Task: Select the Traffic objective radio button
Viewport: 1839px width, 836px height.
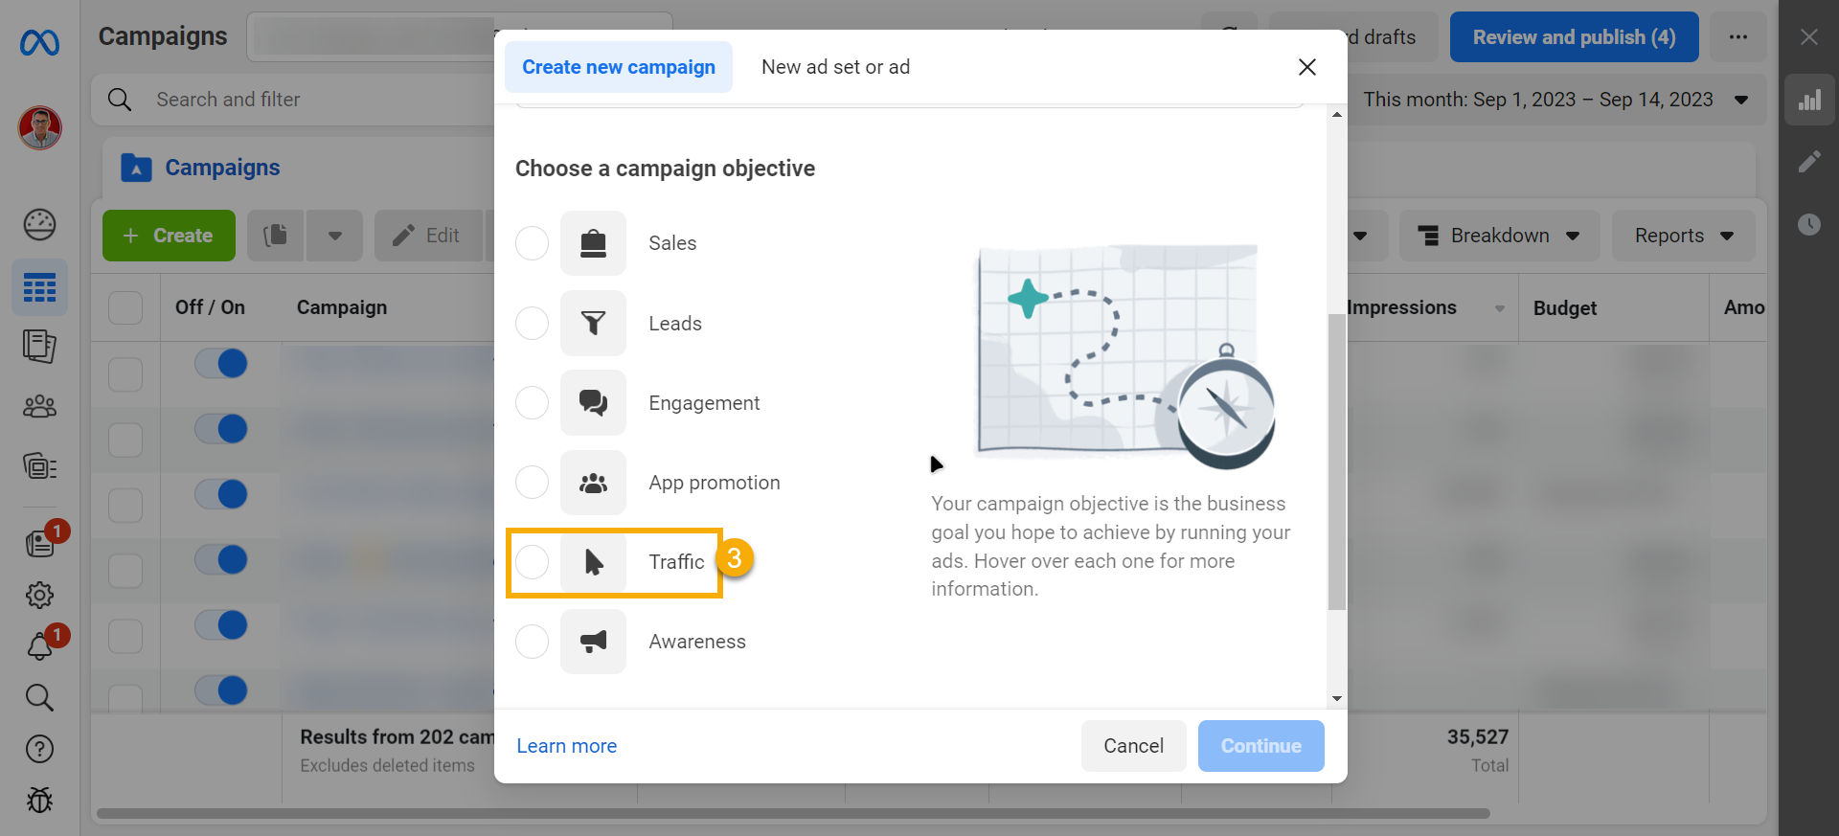Action: coord(533,562)
